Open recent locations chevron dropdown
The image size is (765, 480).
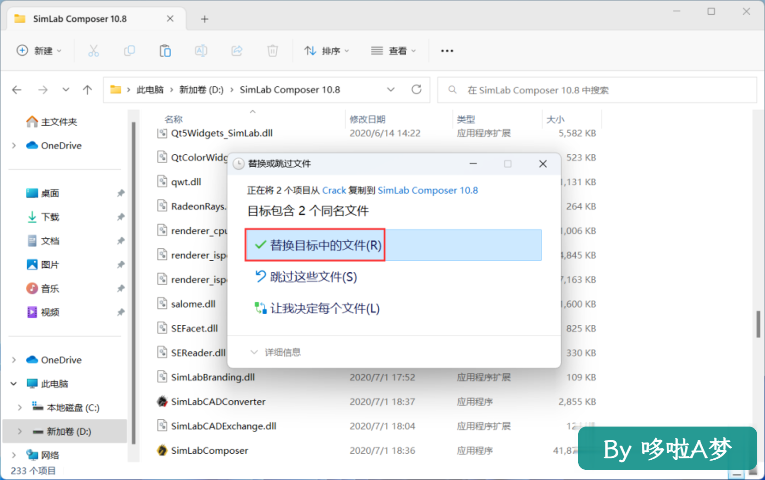(66, 90)
